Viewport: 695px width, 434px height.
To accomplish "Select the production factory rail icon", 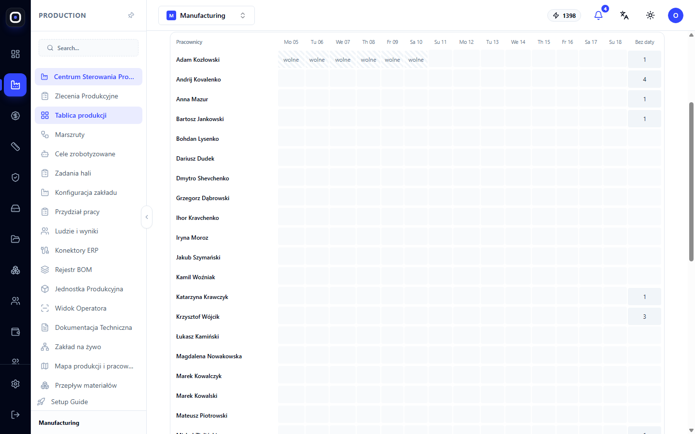I will 15,85.
